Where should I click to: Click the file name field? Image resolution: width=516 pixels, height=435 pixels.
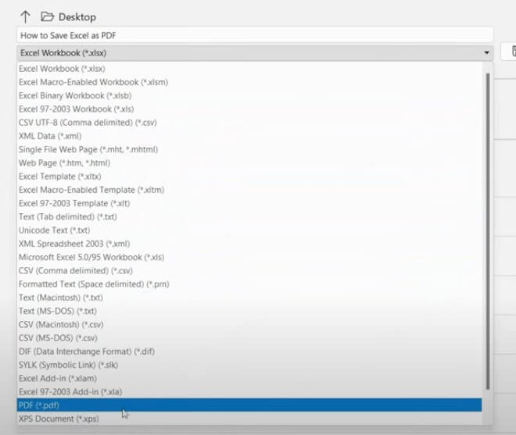pos(255,35)
